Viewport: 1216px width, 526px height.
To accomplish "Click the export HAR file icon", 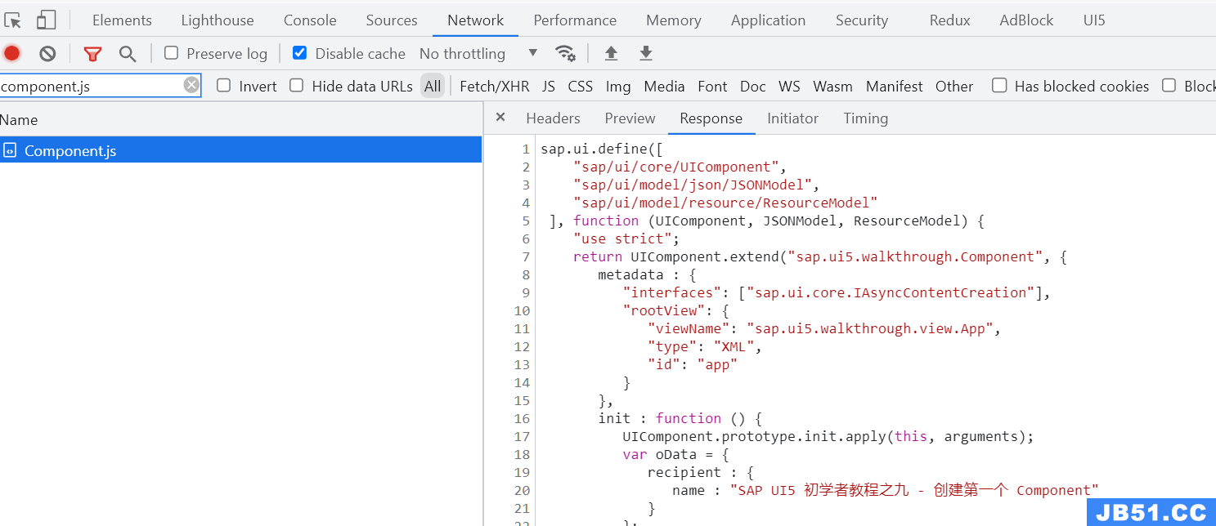I will (645, 53).
